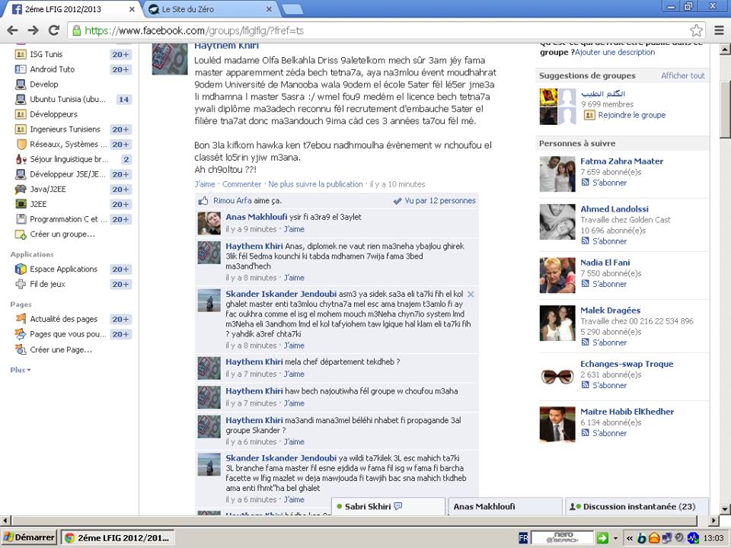
Task: Click the Ubuntu Tunisia group icon
Action: (x=21, y=99)
